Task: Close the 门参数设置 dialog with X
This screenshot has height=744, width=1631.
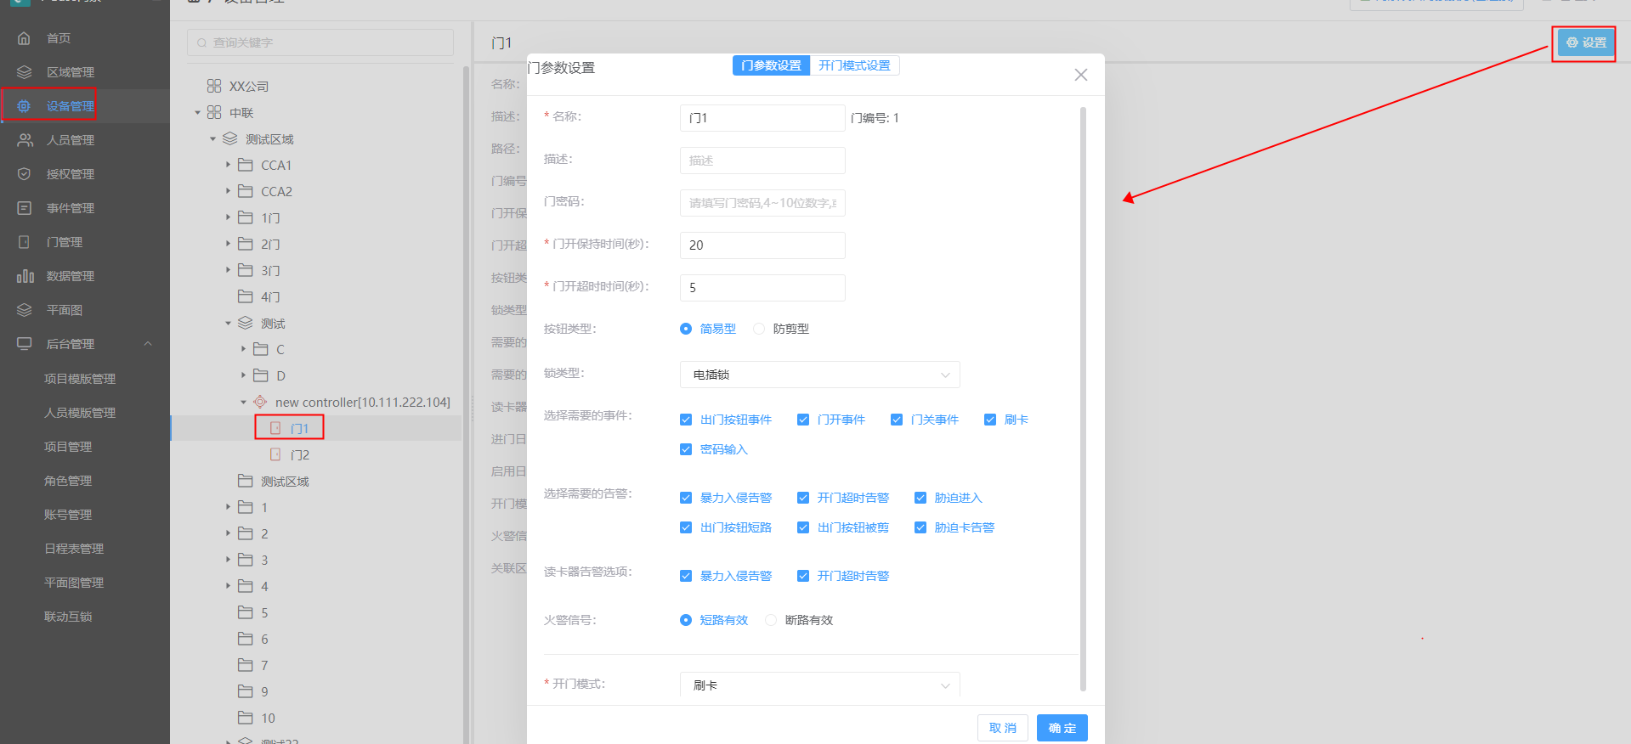Action: pyautogui.click(x=1081, y=75)
